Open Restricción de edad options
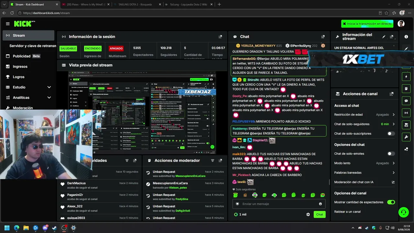 pyautogui.click(x=365, y=115)
